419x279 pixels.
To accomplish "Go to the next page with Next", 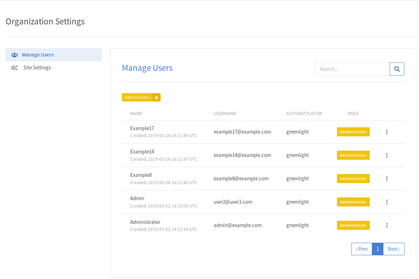I will (x=394, y=249).
